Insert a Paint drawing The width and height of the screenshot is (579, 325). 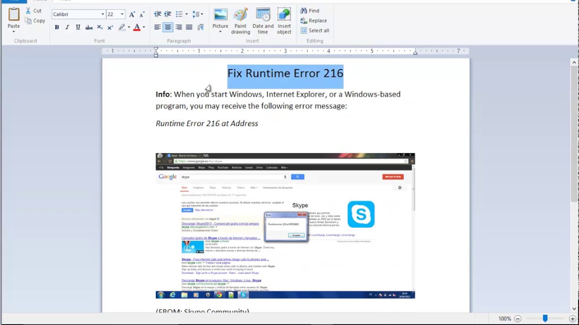click(x=241, y=21)
